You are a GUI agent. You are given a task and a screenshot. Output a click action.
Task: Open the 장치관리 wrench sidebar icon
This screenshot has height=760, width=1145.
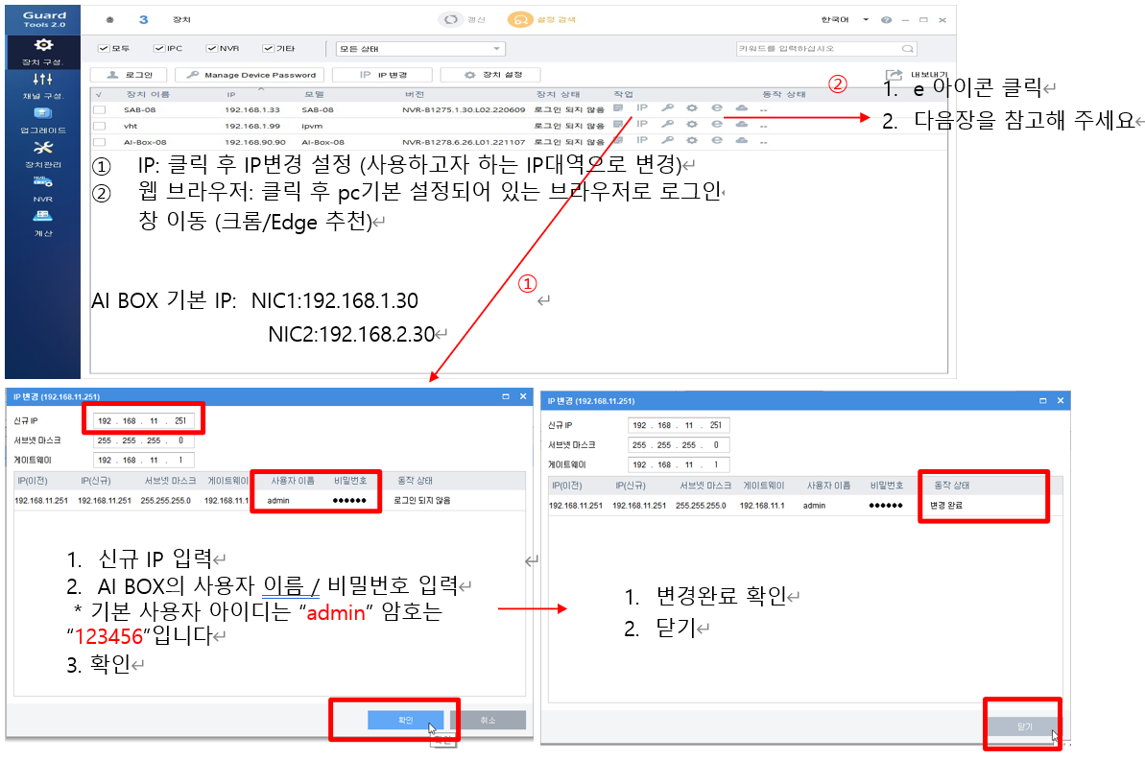pos(43,152)
